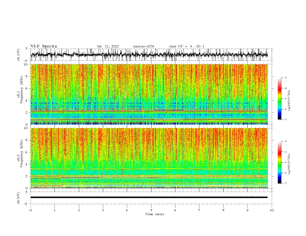Screen dimensions: 306x236
Task: Click tick label "7" on Time axis
Action: (x=199, y=210)
